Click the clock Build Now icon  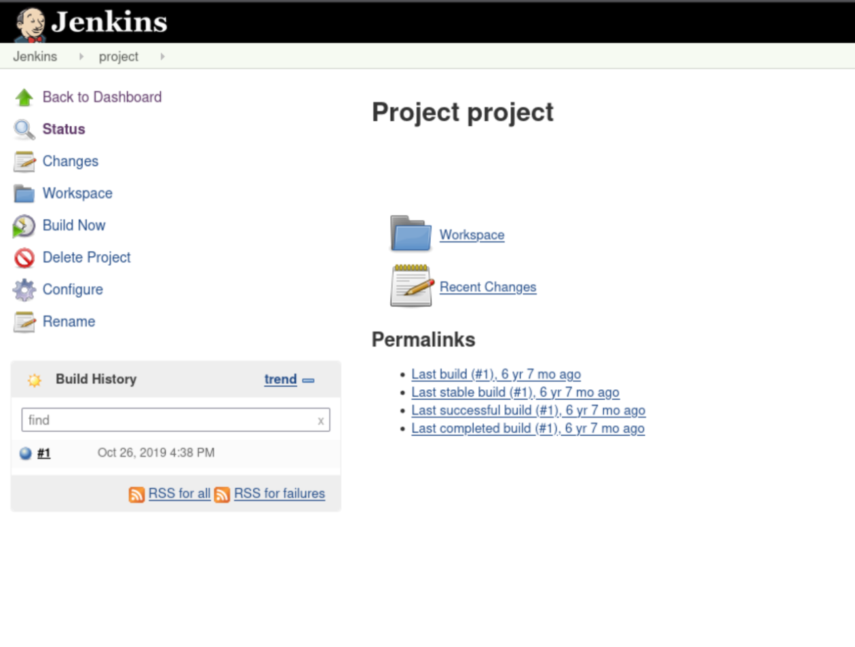pyautogui.click(x=24, y=226)
